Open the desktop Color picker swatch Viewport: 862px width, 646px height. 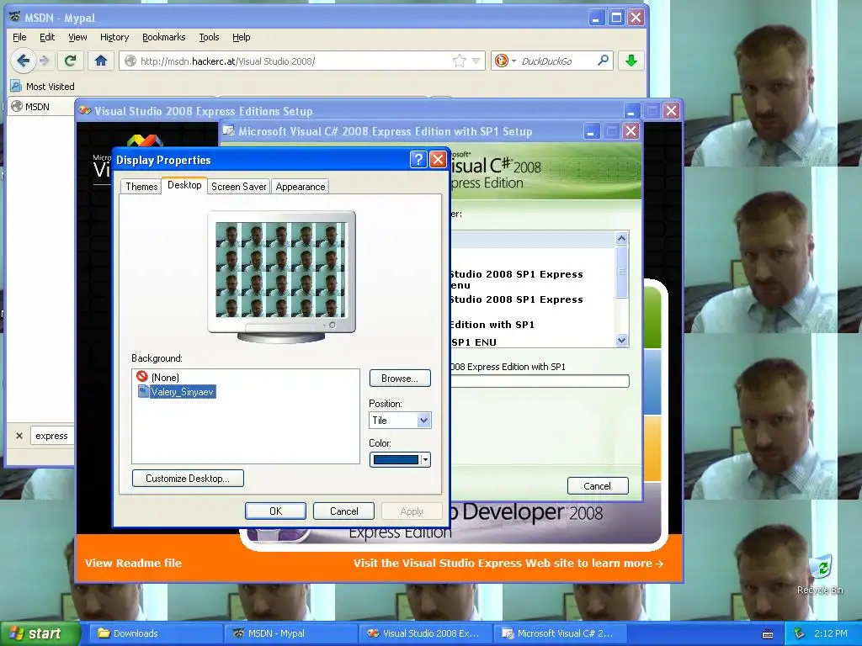tap(400, 460)
